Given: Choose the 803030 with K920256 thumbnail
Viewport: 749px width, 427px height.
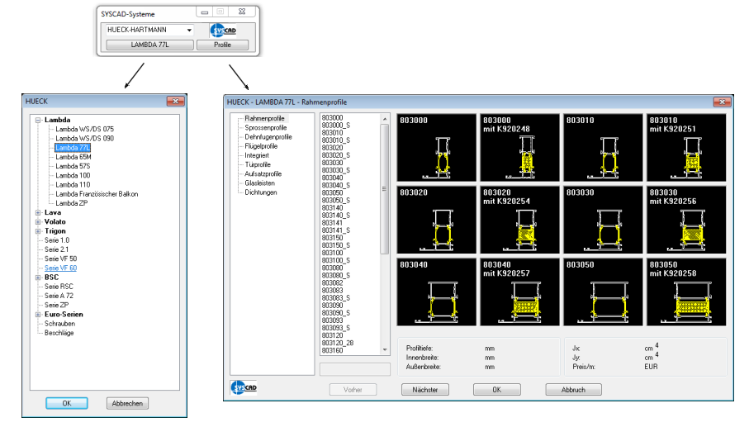Looking at the screenshot, I should (x=685, y=220).
